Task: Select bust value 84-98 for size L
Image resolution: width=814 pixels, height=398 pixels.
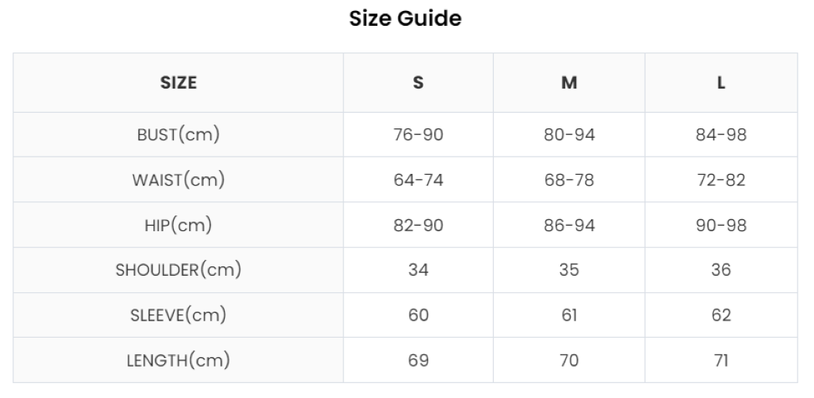Action: click(x=721, y=136)
